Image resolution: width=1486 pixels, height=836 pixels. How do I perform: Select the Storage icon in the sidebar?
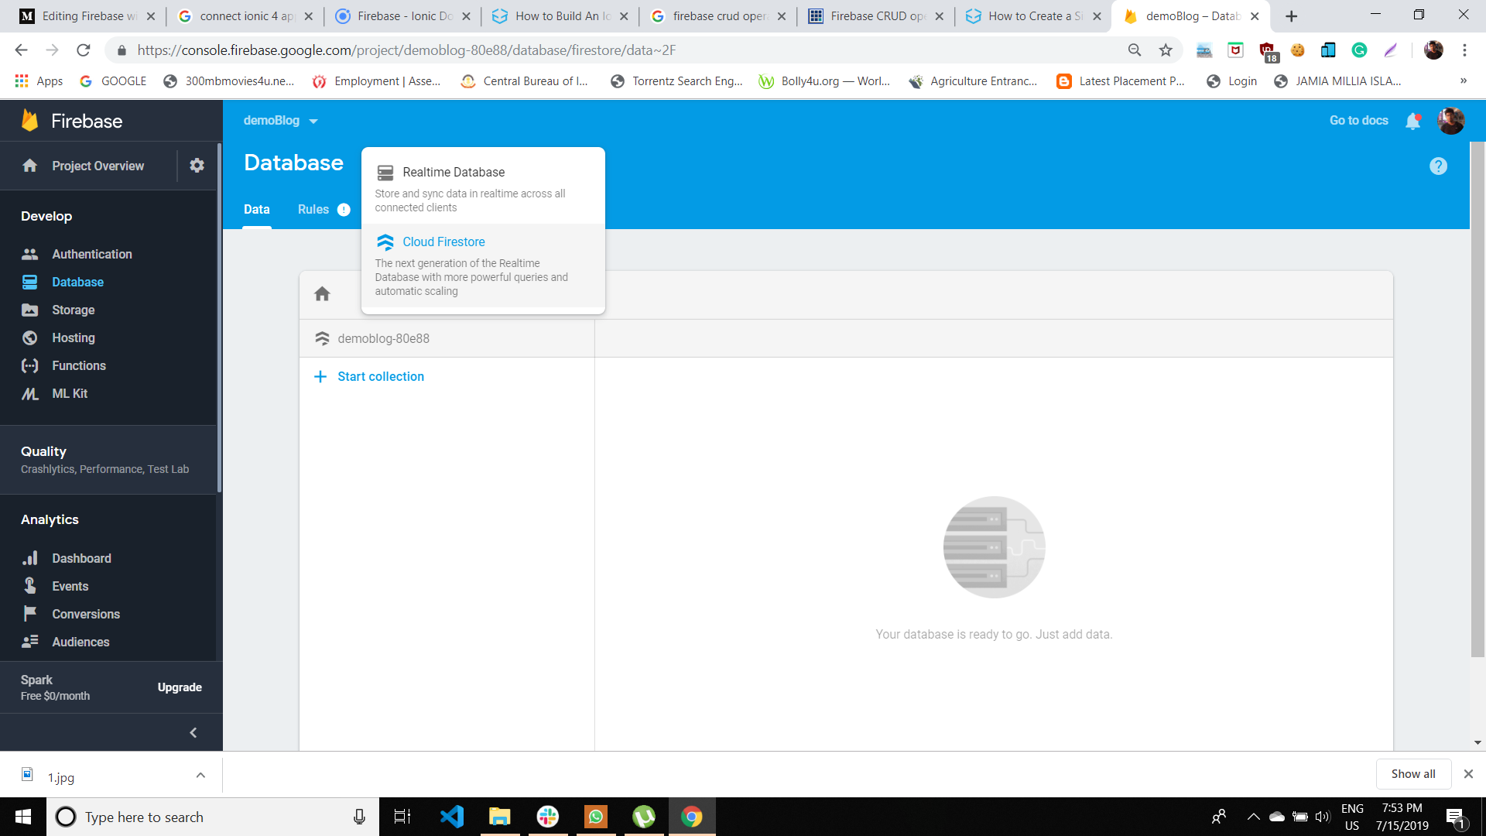click(x=30, y=310)
